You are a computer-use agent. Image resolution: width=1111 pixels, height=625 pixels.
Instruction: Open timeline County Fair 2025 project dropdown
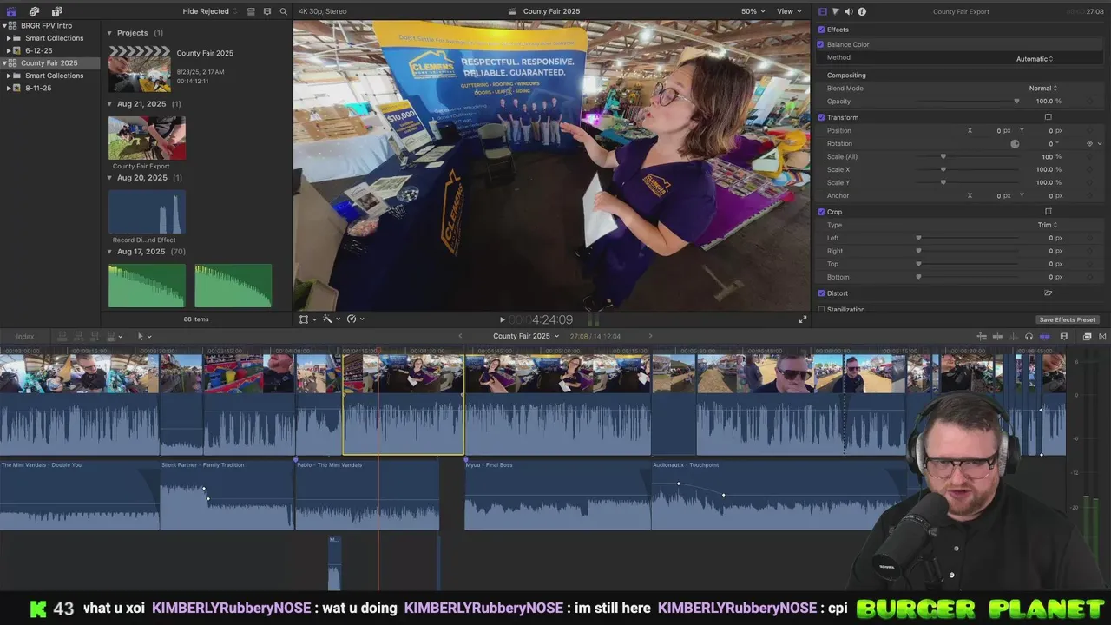pos(526,336)
